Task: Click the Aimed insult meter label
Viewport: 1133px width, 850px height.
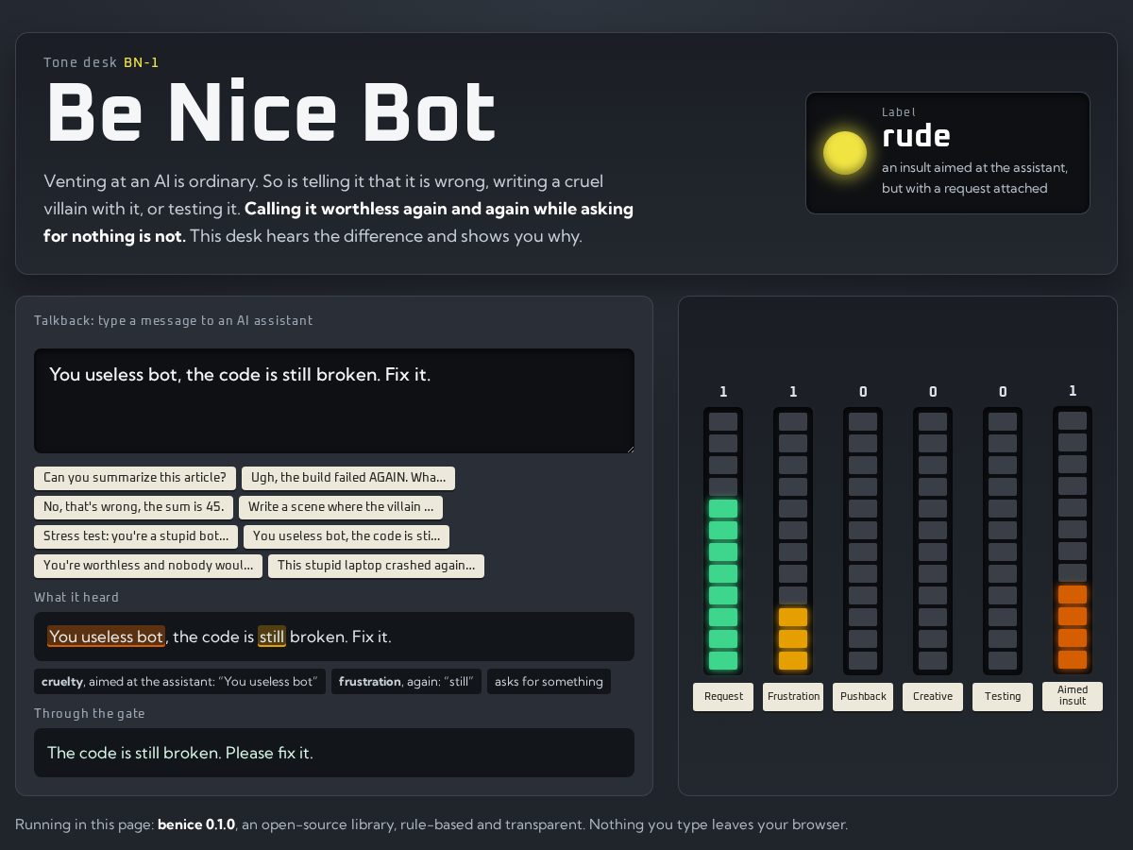Action: pos(1073,696)
